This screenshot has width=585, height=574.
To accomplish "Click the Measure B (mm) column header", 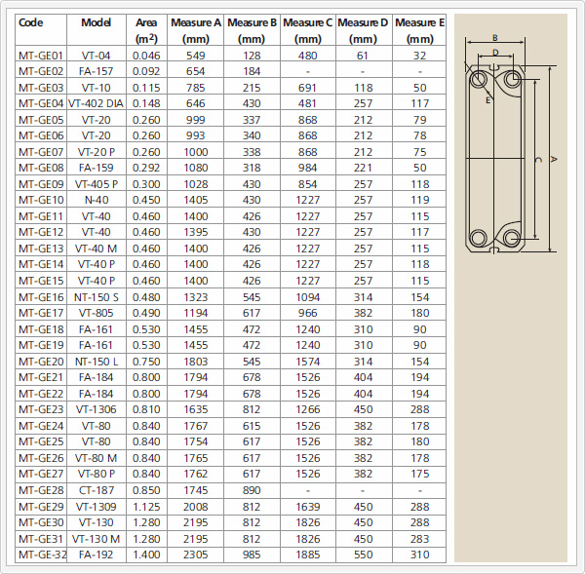I will [x=252, y=30].
